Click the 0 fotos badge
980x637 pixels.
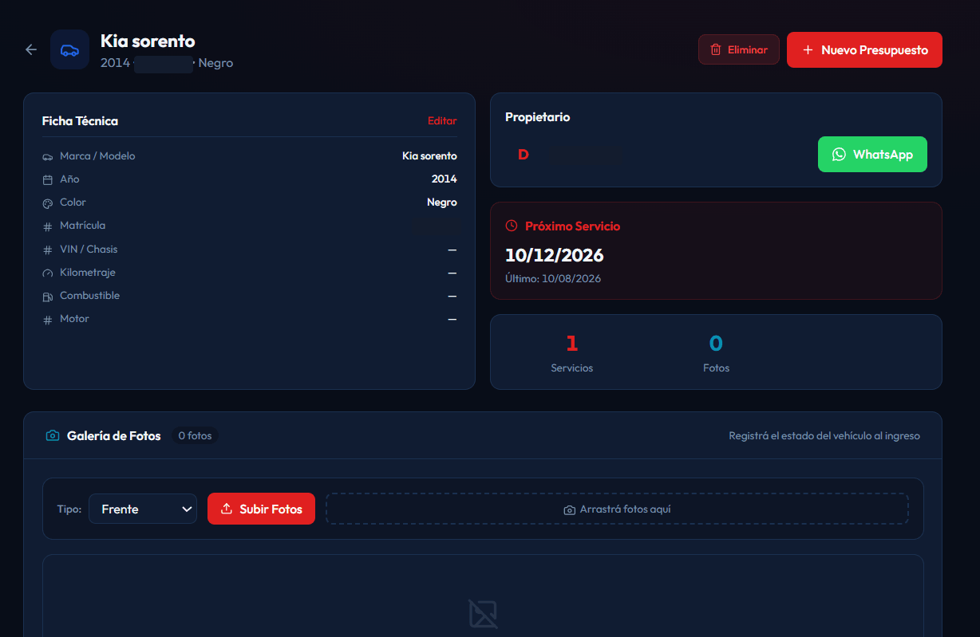pyautogui.click(x=196, y=436)
